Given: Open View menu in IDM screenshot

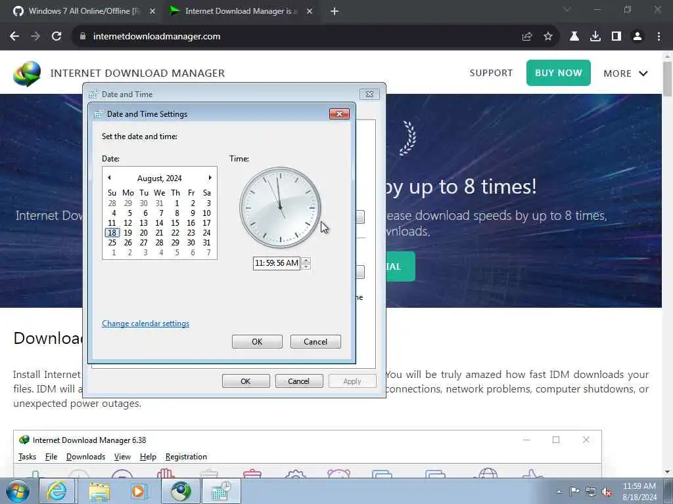Looking at the screenshot, I should point(122,457).
